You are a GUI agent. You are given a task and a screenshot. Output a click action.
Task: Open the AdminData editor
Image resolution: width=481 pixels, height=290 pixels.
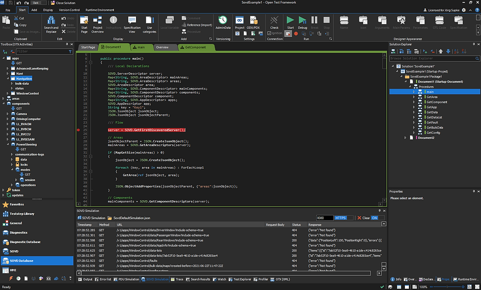(x=223, y=22)
